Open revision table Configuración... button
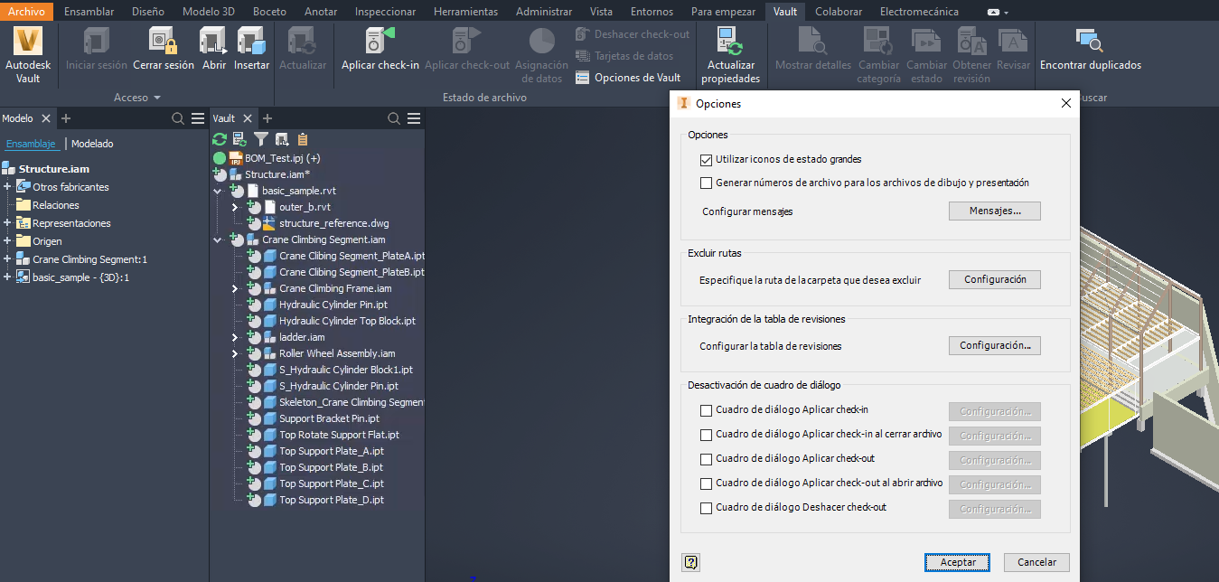The height and width of the screenshot is (582, 1219). pyautogui.click(x=995, y=345)
